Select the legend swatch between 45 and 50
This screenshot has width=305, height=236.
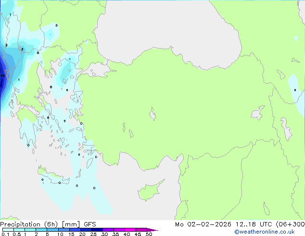pos(141,230)
